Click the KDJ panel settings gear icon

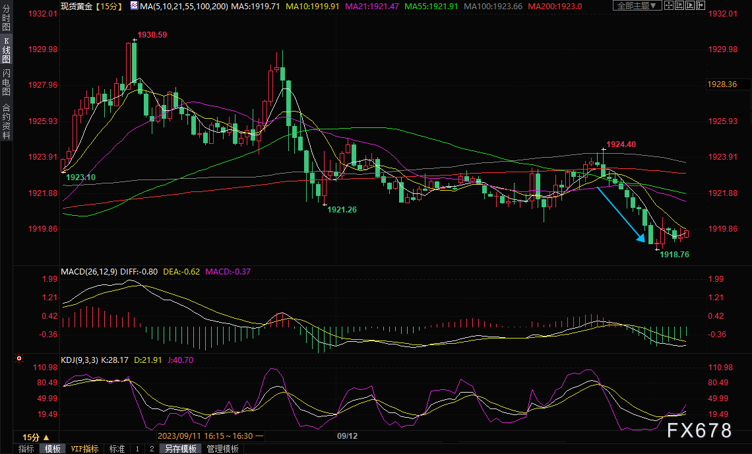19,359
